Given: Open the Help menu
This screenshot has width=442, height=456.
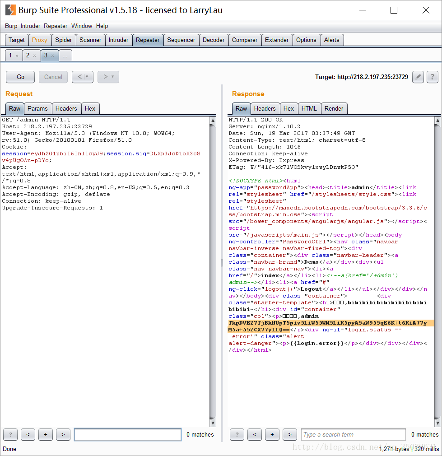Looking at the screenshot, I should point(102,26).
